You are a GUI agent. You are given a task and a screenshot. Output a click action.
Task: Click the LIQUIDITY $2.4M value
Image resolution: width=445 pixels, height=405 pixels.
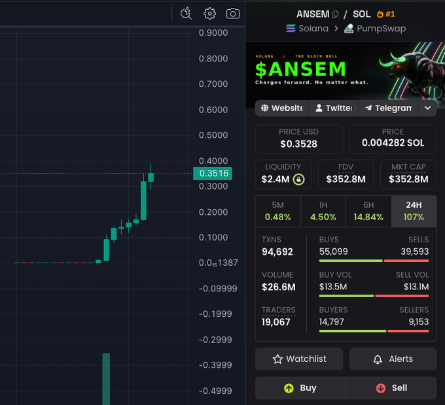click(276, 179)
